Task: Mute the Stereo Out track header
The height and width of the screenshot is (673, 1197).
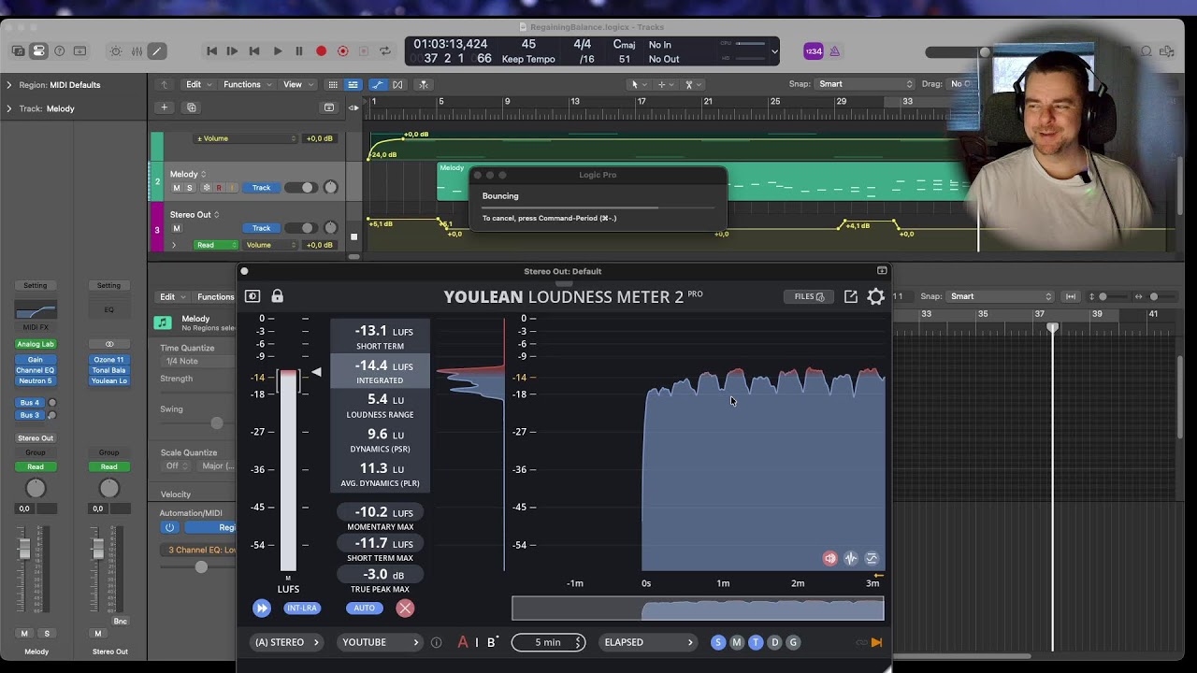Action: click(176, 228)
